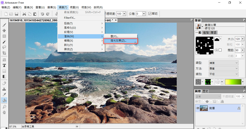Open the 不透明度 dropdown in top toolbar

[124, 14]
